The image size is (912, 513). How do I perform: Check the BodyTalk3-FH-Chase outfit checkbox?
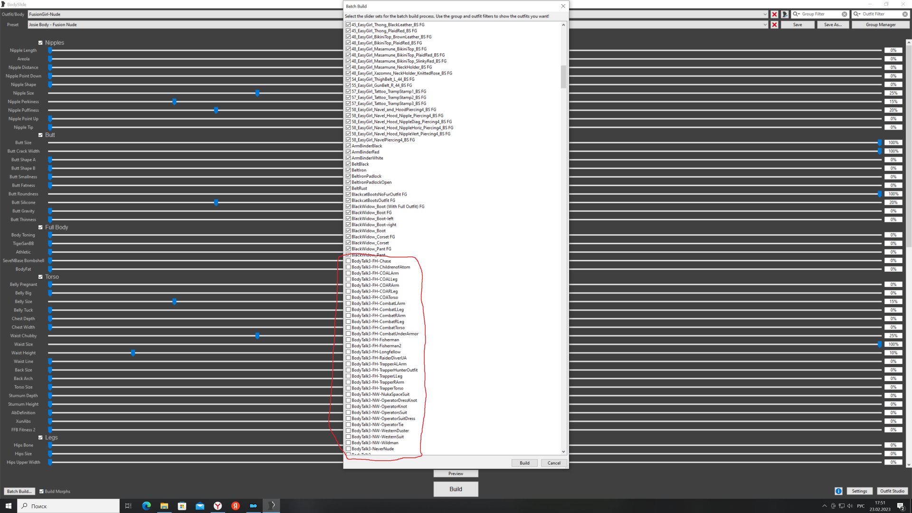coord(348,261)
